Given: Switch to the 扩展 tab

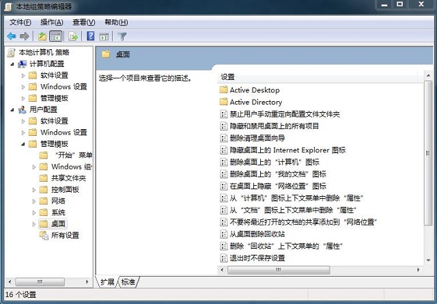Looking at the screenshot, I should pos(107,281).
